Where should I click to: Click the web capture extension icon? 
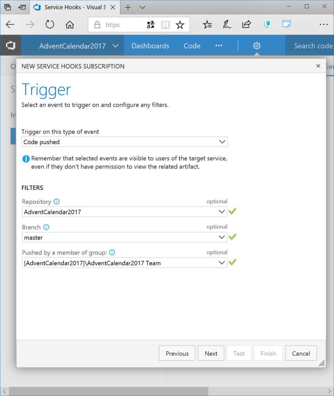pos(286,24)
